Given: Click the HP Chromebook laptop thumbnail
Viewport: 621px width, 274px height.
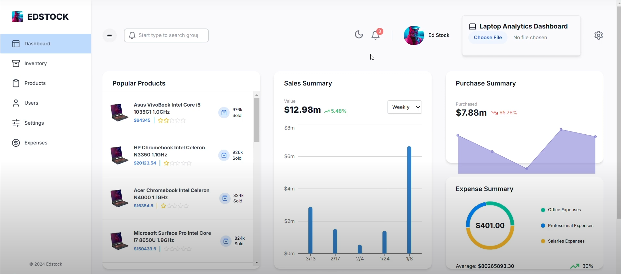Looking at the screenshot, I should (x=119, y=155).
